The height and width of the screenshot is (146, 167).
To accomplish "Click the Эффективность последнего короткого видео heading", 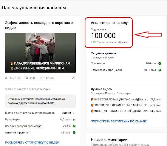I will [x=39, y=25].
